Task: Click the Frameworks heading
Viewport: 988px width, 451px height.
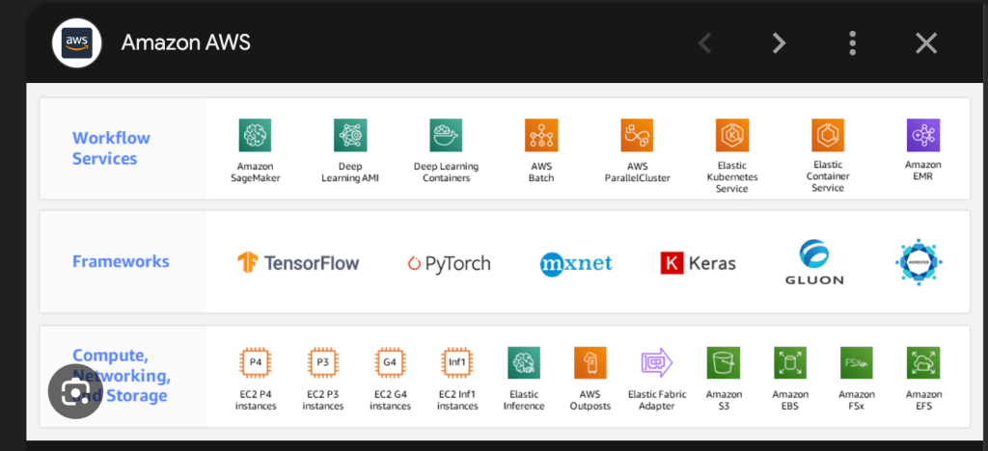Action: pos(121,261)
